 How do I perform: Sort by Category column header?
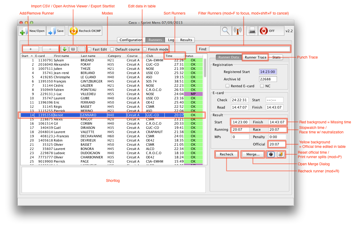[x=116, y=56]
